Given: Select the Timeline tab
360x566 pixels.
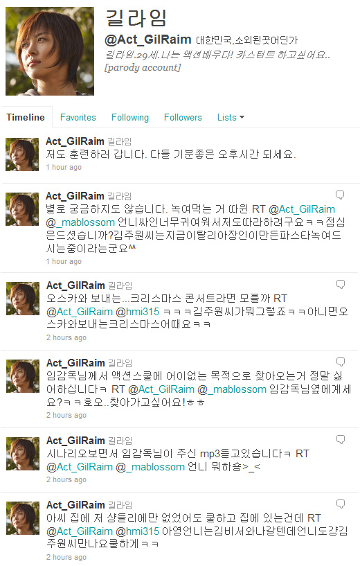Looking at the screenshot, I should pos(26,117).
